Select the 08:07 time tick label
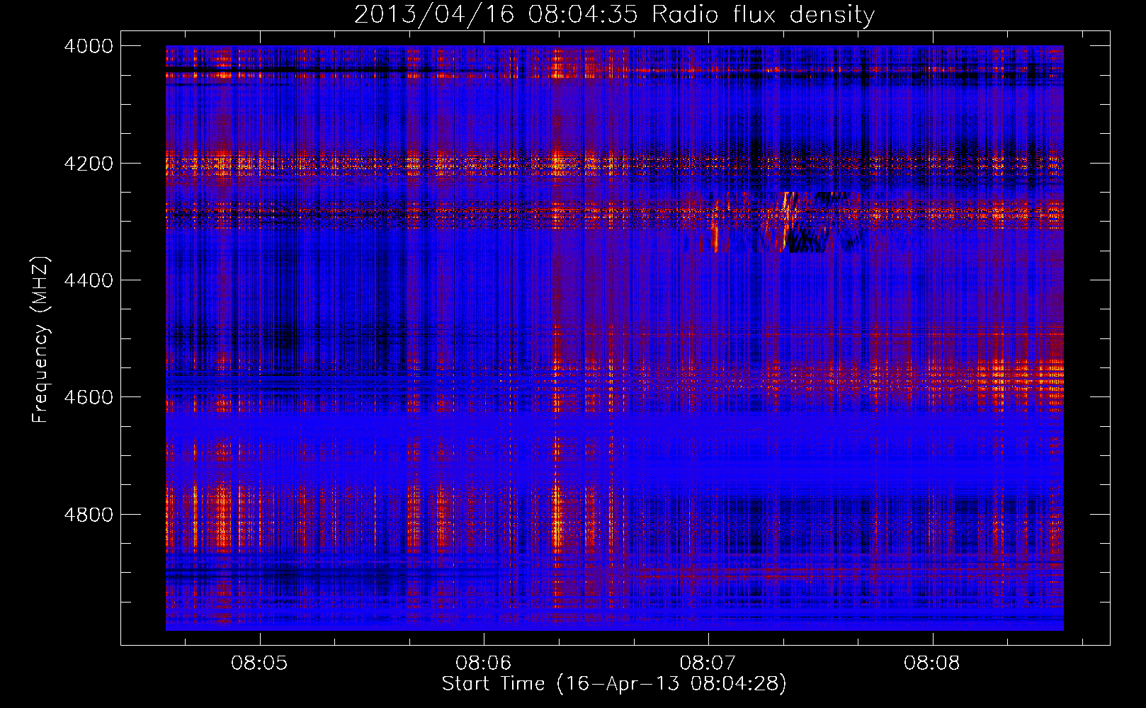Image resolution: width=1146 pixels, height=708 pixels. click(x=708, y=663)
